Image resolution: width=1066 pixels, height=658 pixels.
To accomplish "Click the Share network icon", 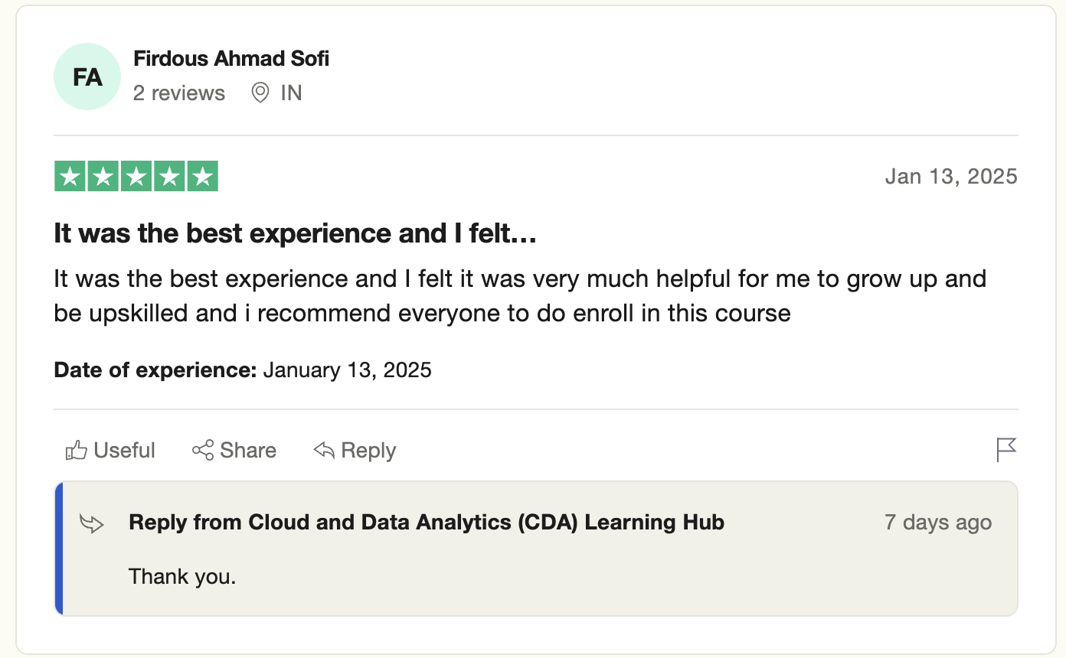I will 202,451.
